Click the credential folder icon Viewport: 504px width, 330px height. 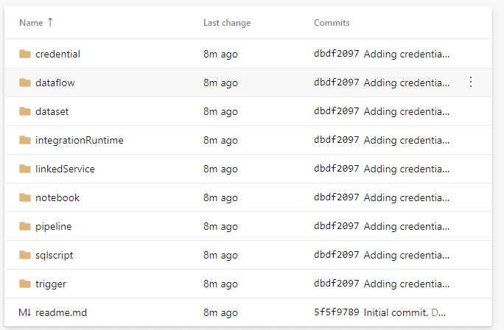[x=25, y=54]
